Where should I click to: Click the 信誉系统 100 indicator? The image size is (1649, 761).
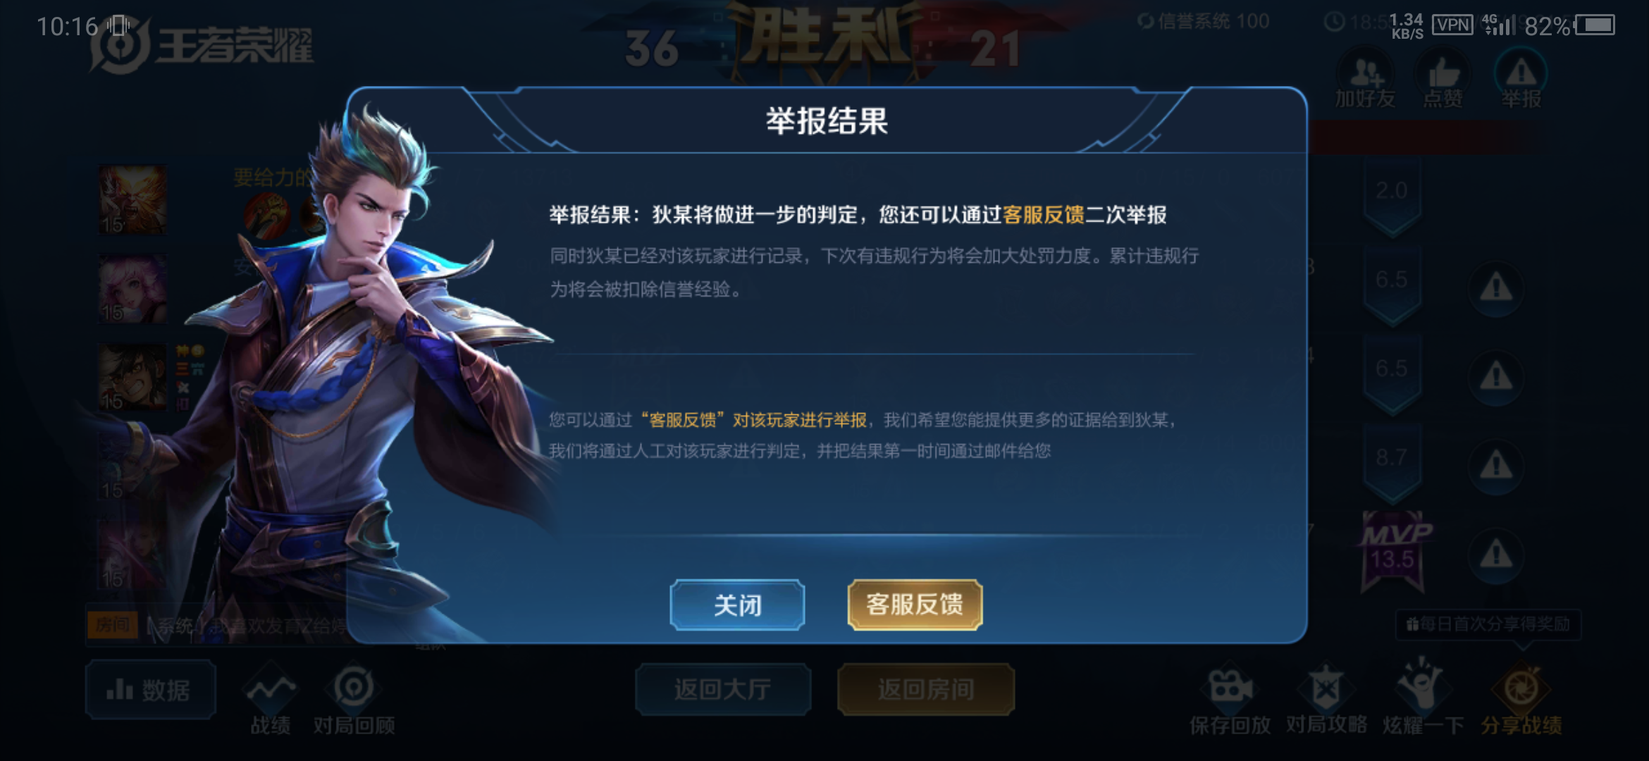point(1204,21)
